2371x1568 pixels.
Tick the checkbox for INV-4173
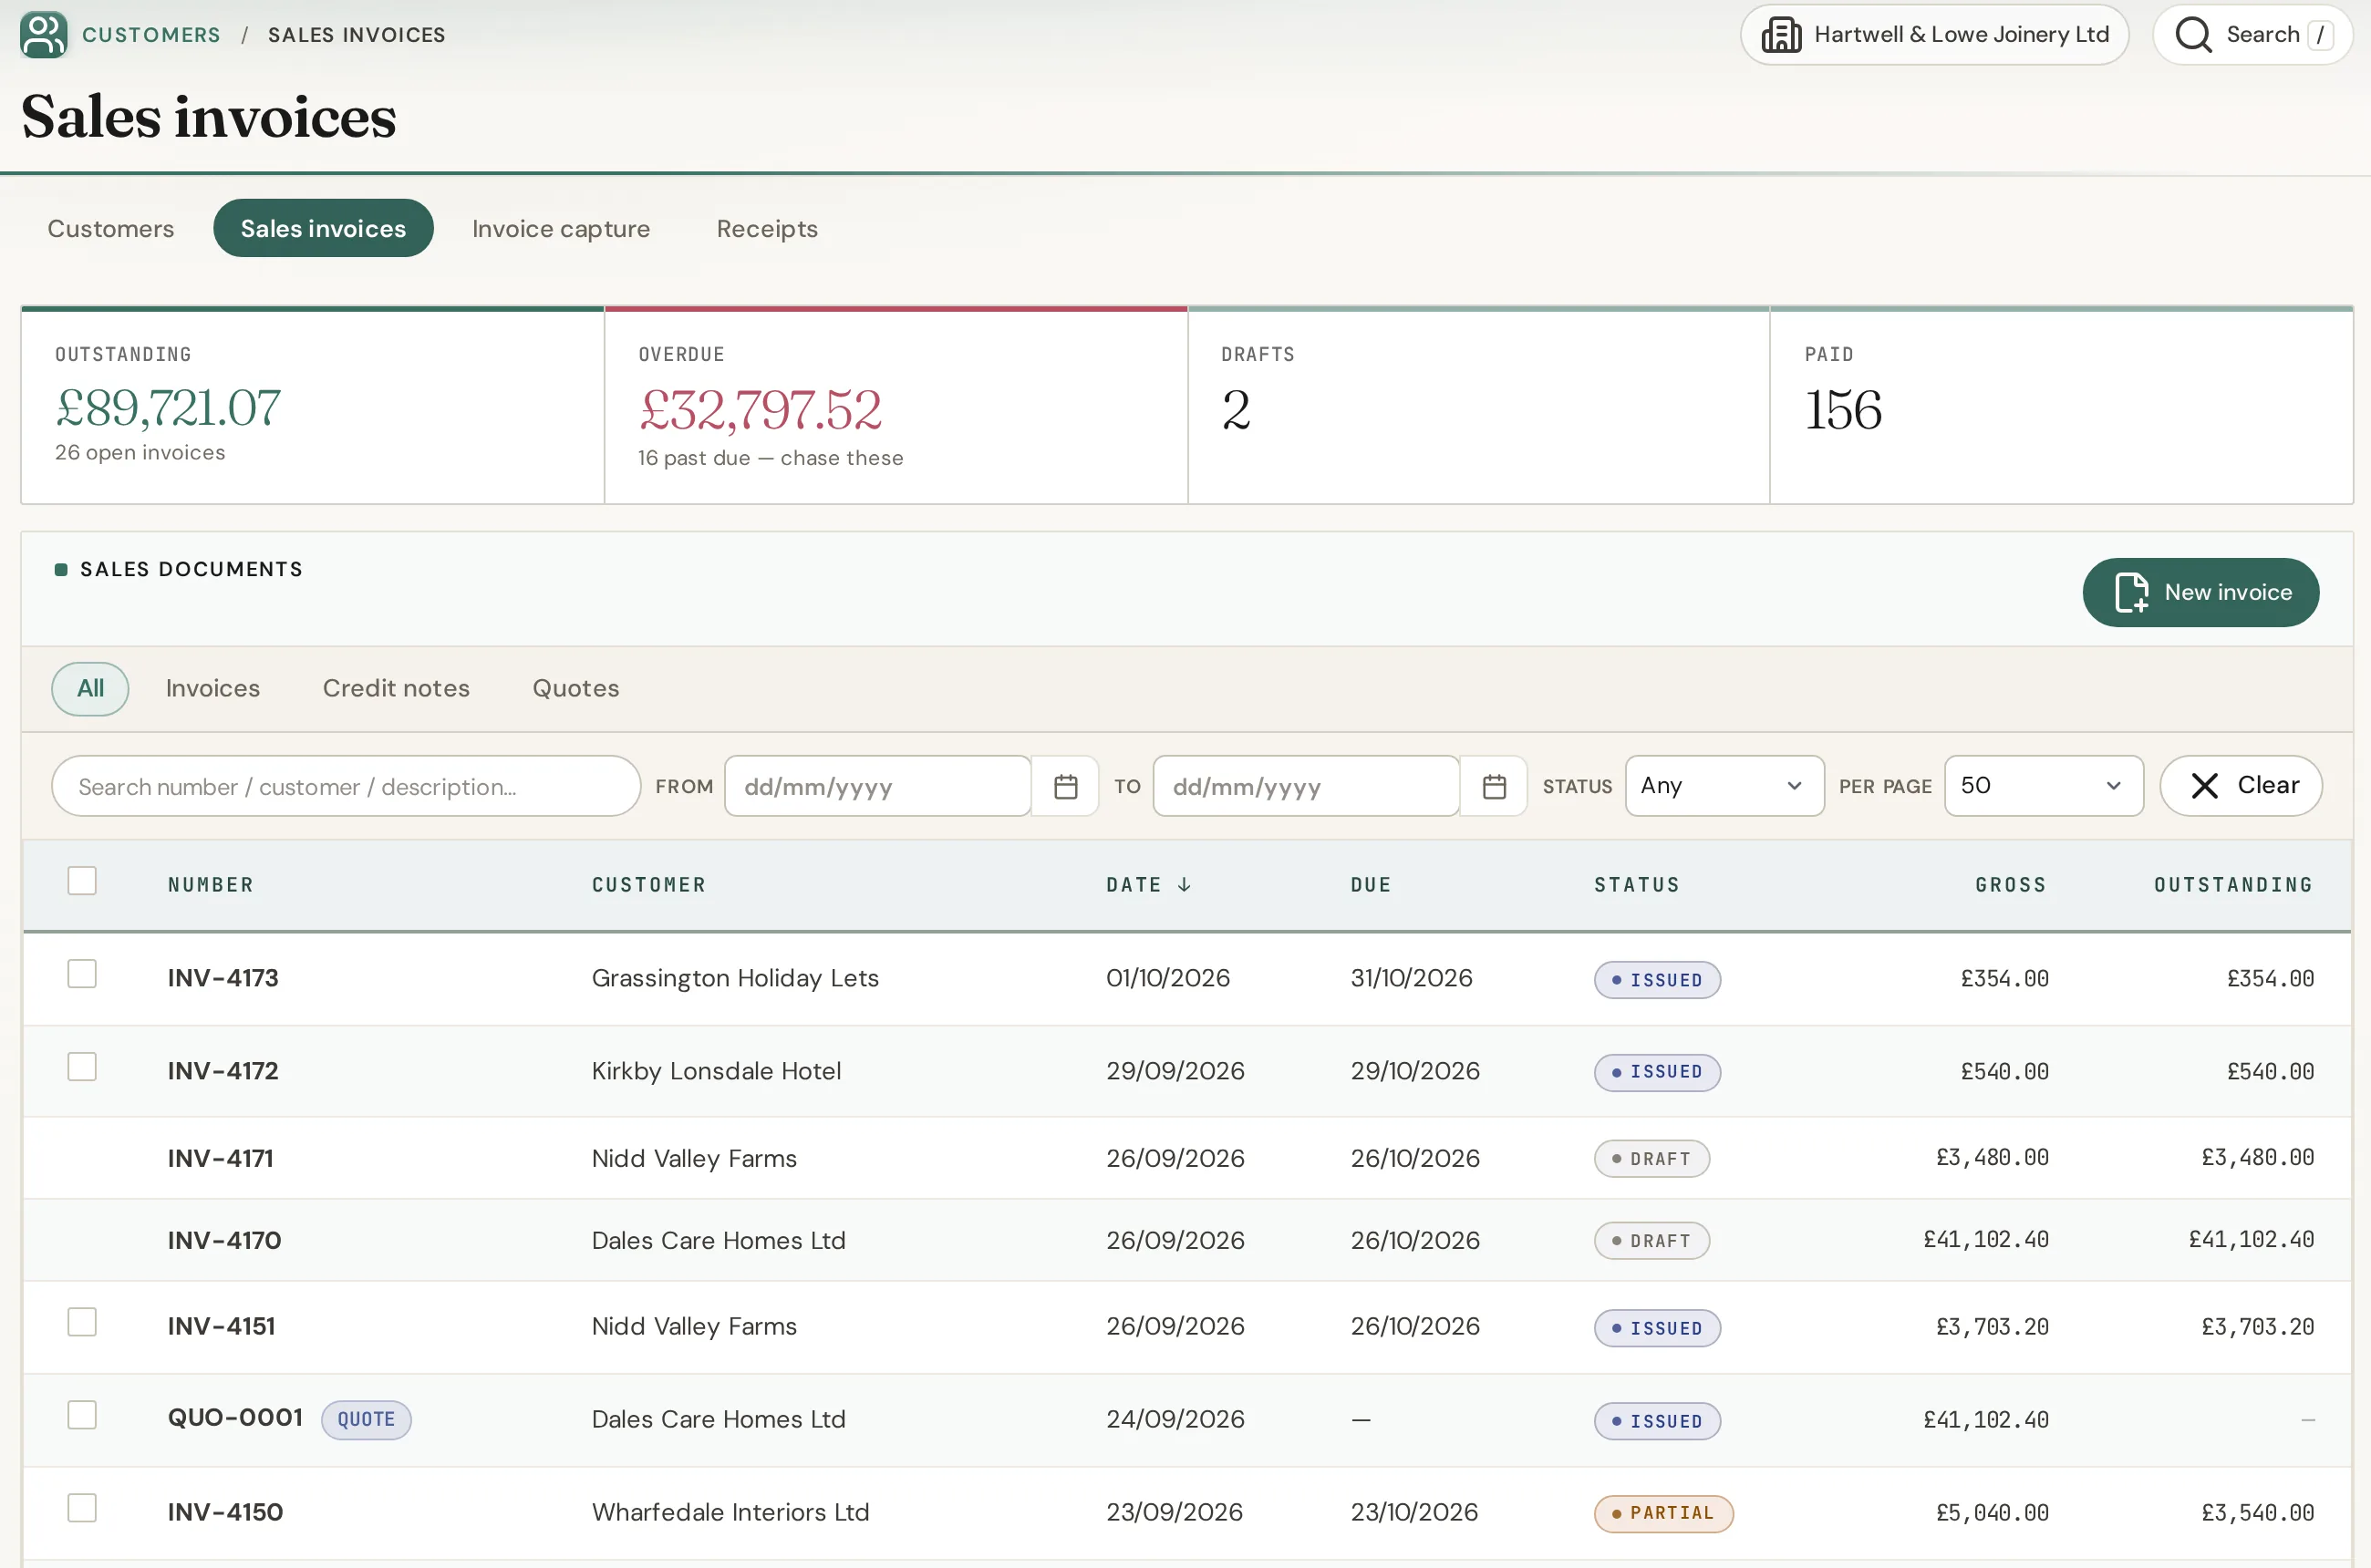pyautogui.click(x=82, y=974)
